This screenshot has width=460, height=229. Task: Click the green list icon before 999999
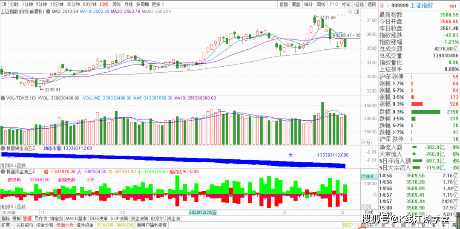388,5
